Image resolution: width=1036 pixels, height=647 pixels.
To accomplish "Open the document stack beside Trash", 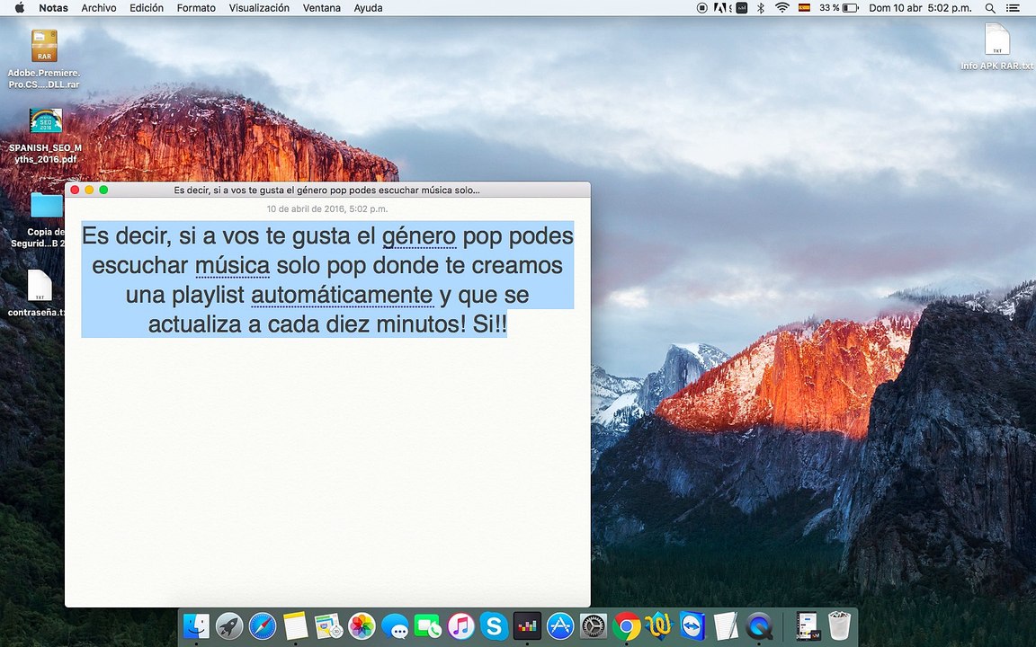I will (808, 625).
